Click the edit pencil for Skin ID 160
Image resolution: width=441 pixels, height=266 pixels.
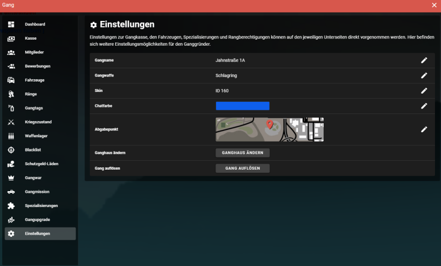[x=424, y=90]
